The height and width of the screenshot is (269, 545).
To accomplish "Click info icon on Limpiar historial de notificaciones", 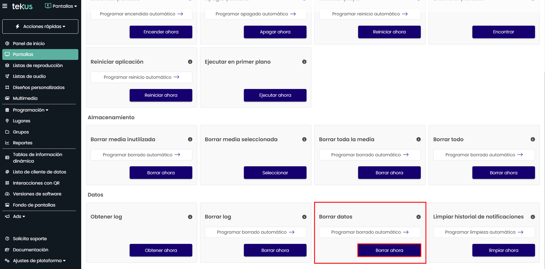I will 533,217.
